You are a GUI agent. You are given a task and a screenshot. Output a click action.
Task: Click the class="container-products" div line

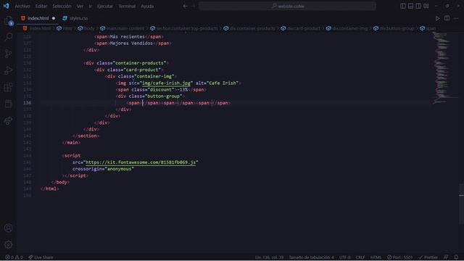[x=125, y=63]
